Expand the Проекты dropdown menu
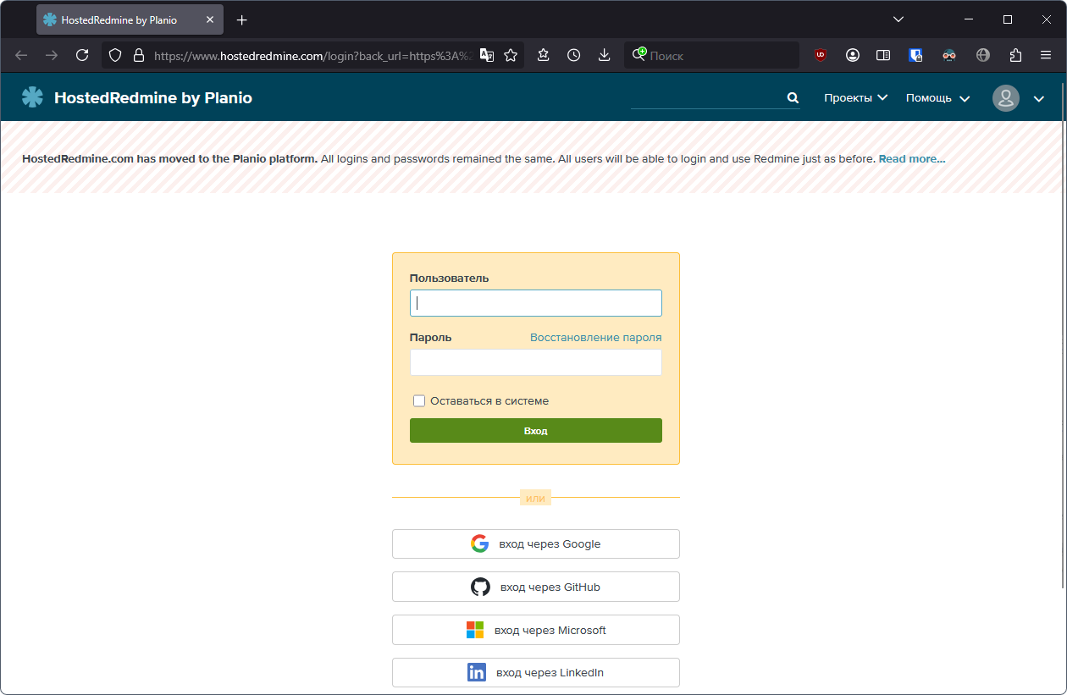Image resolution: width=1067 pixels, height=695 pixels. 856,98
